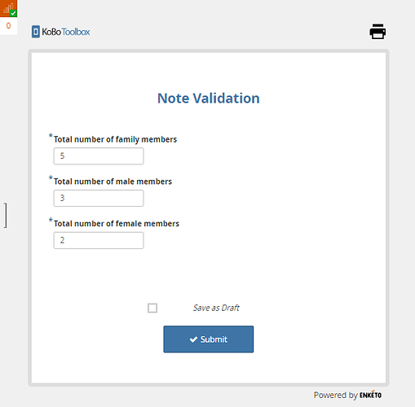The image size is (415, 407).
Task: Click the Save as Draft label text
Action: pyautogui.click(x=216, y=308)
